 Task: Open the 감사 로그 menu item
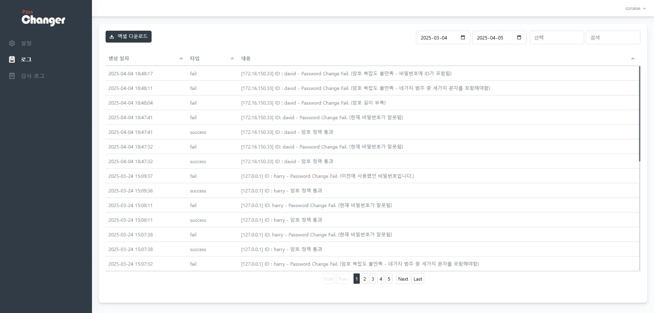click(x=33, y=76)
